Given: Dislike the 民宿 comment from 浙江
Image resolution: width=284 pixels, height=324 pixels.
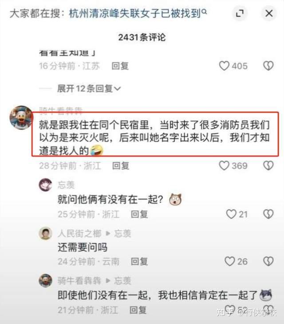Looking at the screenshot, I should pos(268,166).
